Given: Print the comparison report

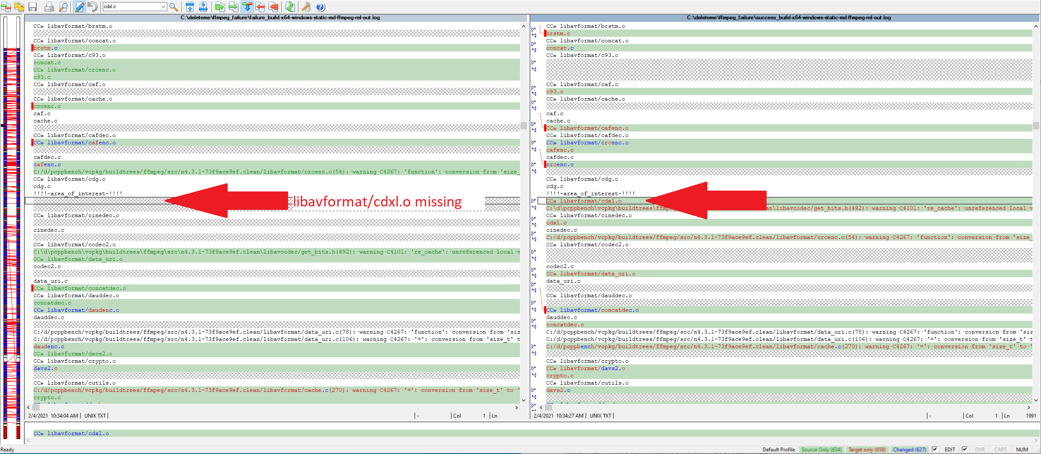Looking at the screenshot, I should [x=48, y=7].
